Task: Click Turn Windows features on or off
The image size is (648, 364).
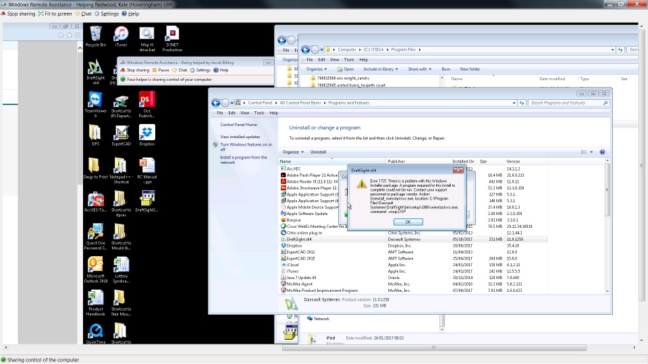Action: tap(246, 147)
